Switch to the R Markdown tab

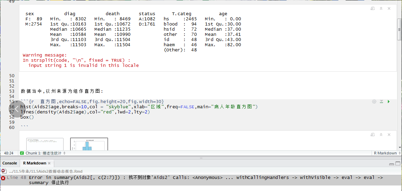(x=35, y=163)
